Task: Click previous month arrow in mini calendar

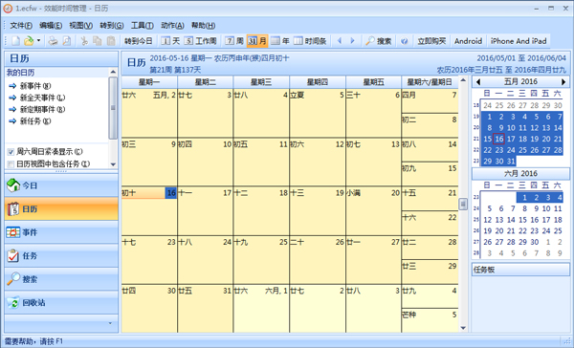Action: pyautogui.click(x=477, y=81)
